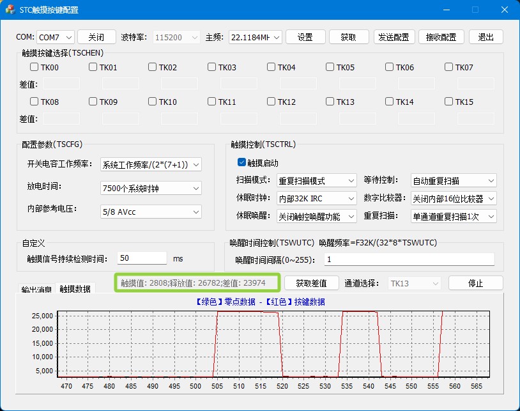The height and width of the screenshot is (411, 520).
Task: Click the STC app icon in title bar
Action: [x=10, y=10]
